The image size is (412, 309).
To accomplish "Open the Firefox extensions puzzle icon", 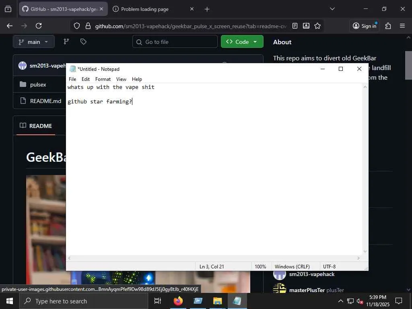I will pyautogui.click(x=388, y=26).
